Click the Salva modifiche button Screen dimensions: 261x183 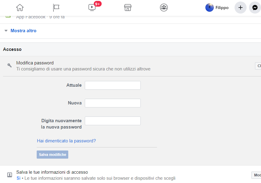pyautogui.click(x=52, y=154)
